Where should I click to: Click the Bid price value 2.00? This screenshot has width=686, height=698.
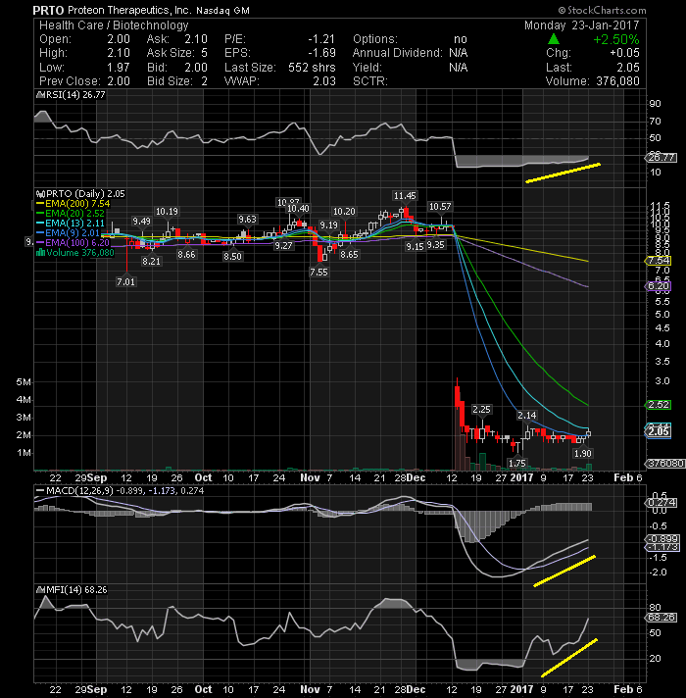196,68
